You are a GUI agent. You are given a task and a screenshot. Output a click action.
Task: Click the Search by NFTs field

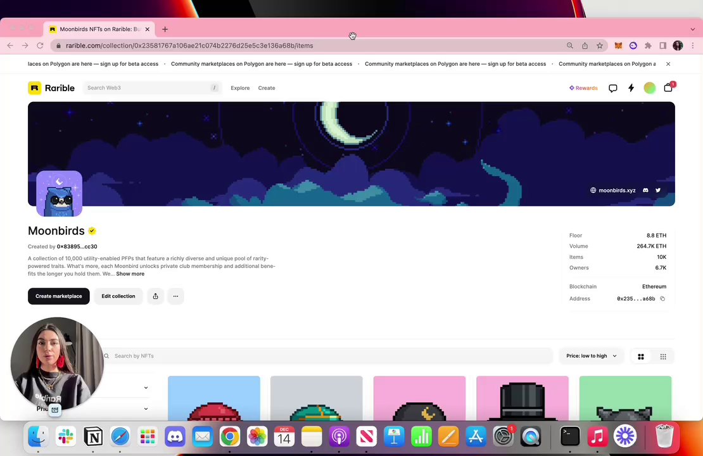[x=327, y=356]
